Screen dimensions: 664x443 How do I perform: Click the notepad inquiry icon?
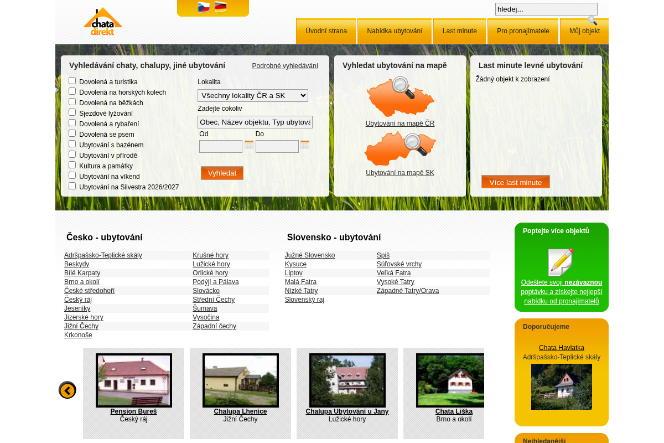click(x=561, y=262)
